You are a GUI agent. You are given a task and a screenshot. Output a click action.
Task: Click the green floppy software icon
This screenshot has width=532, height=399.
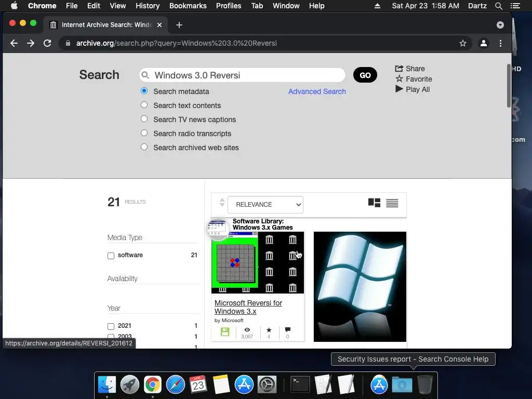pyautogui.click(x=225, y=332)
